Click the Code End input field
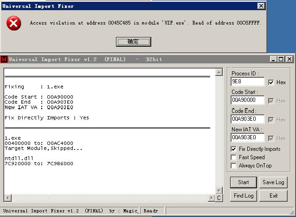The image size is (296, 217). coord(247,119)
